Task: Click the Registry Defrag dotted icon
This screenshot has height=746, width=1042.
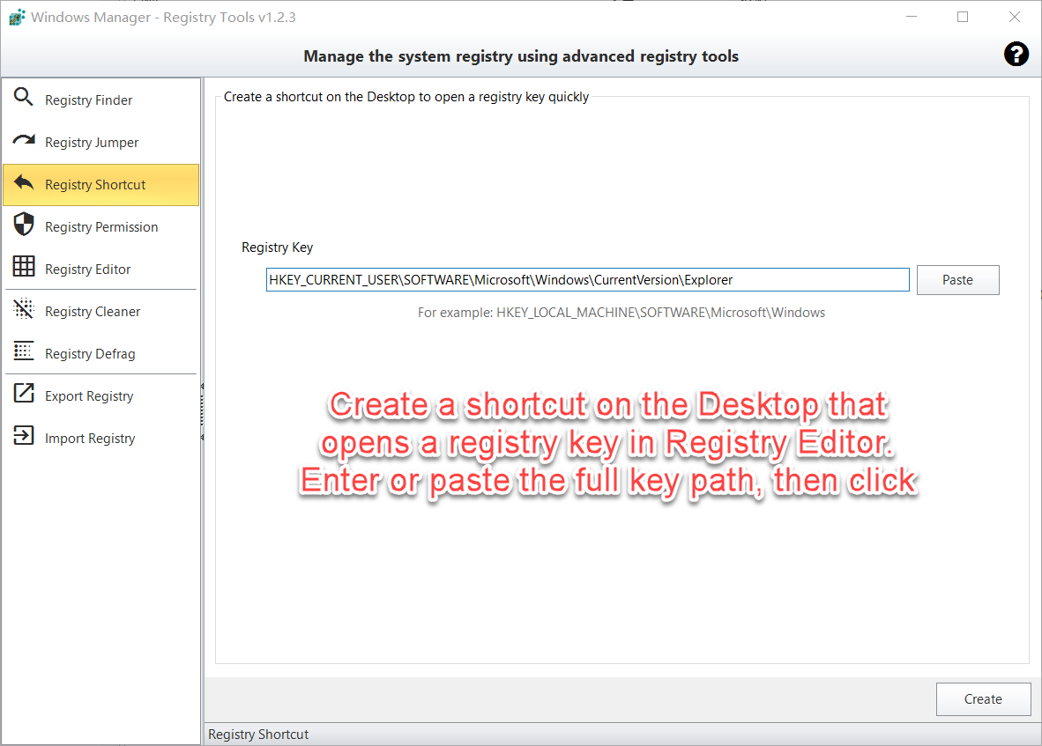Action: [x=23, y=351]
